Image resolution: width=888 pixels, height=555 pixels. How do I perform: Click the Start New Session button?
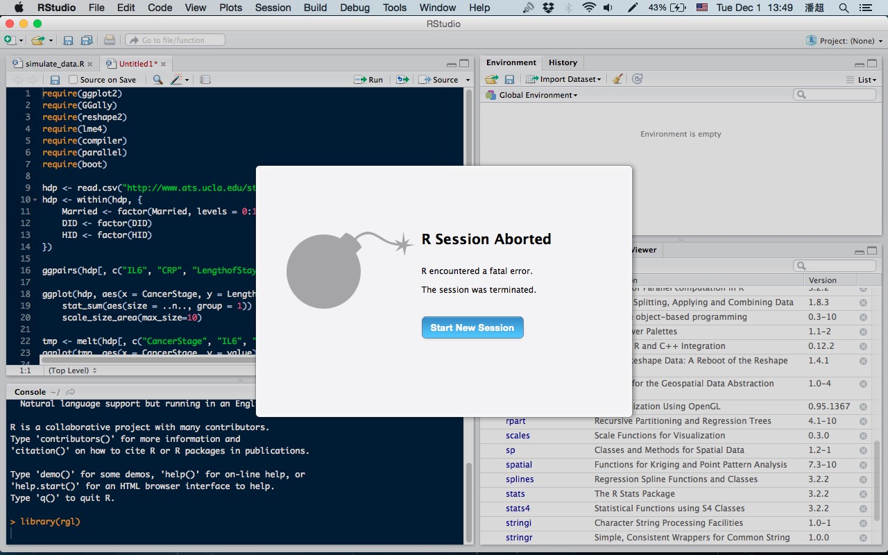click(472, 327)
